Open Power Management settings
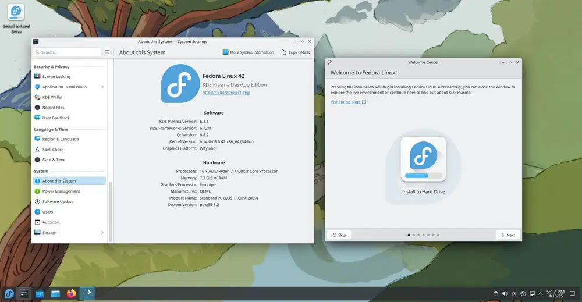 (x=69, y=191)
